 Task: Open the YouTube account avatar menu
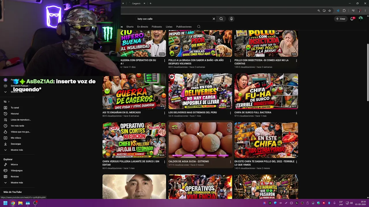pyautogui.click(x=360, y=19)
